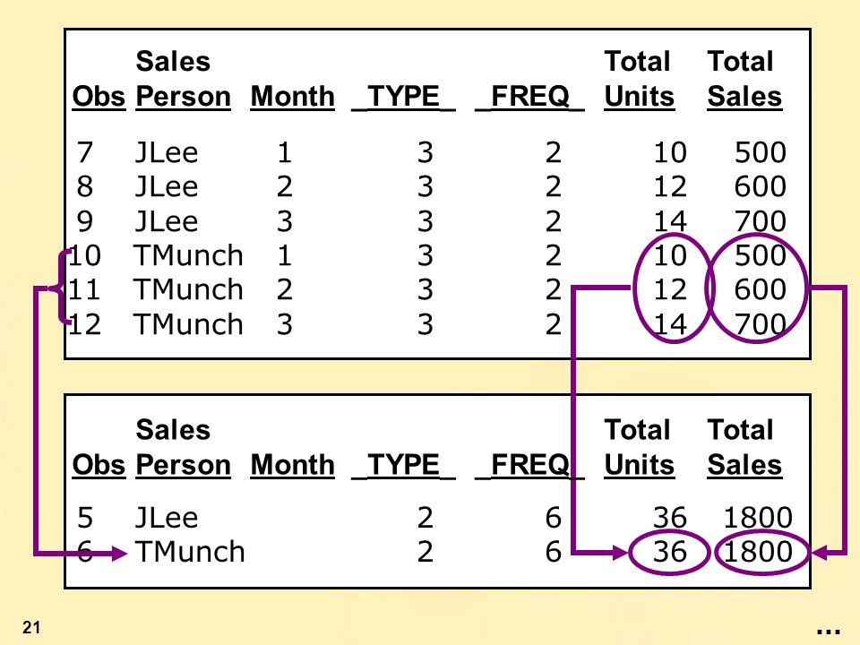Click the _FREQ_ header in upper table
The height and width of the screenshot is (645, 860).
click(529, 97)
